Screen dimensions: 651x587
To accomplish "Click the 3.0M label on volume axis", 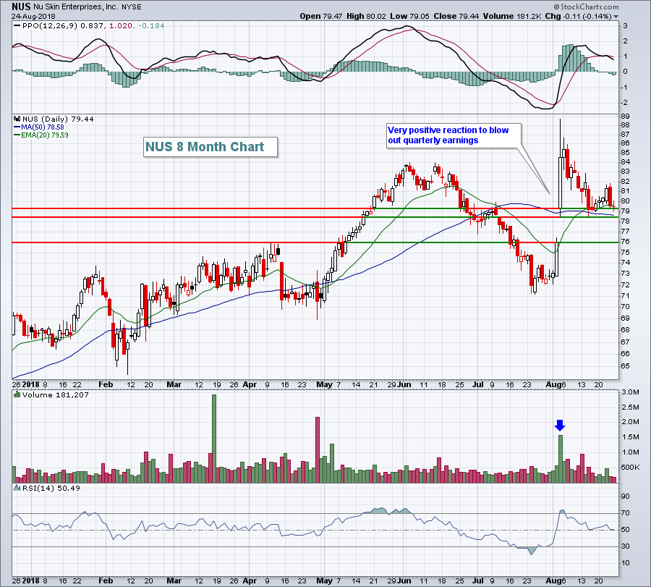I will point(630,392).
